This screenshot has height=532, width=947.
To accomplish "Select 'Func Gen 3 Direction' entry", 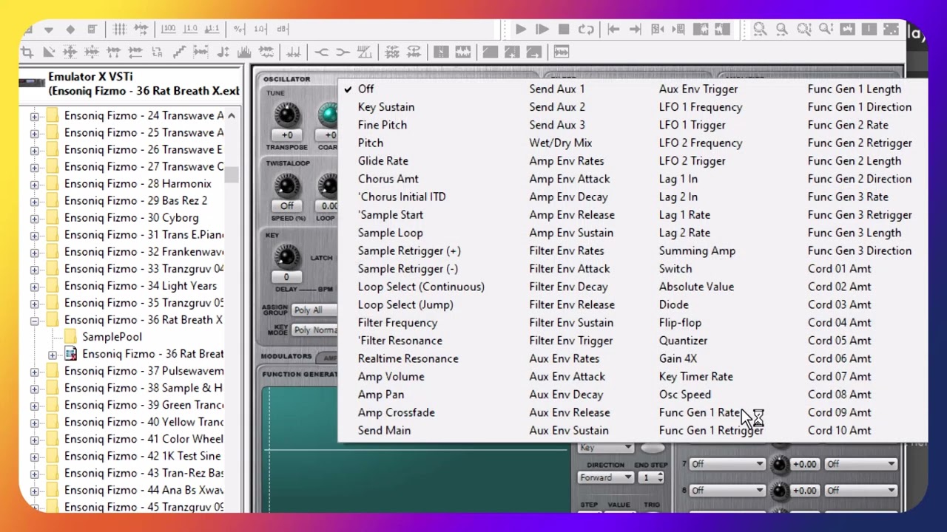I will coord(860,251).
